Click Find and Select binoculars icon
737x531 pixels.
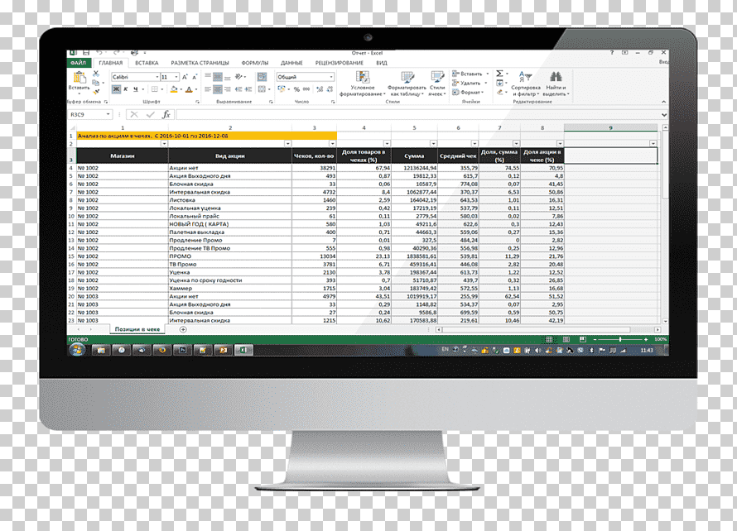[x=556, y=77]
